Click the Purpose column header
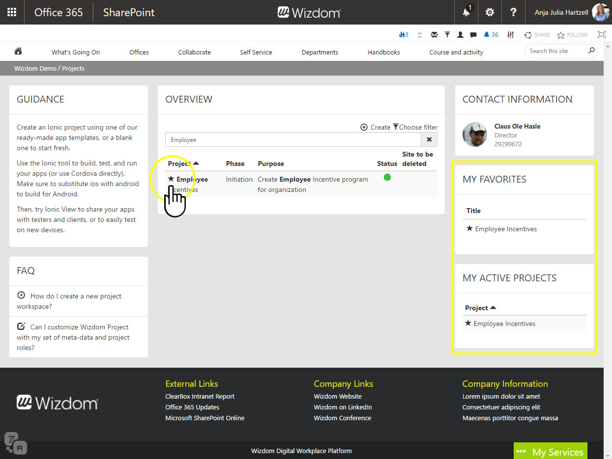Screen dimensions: 612x459 pos(271,163)
